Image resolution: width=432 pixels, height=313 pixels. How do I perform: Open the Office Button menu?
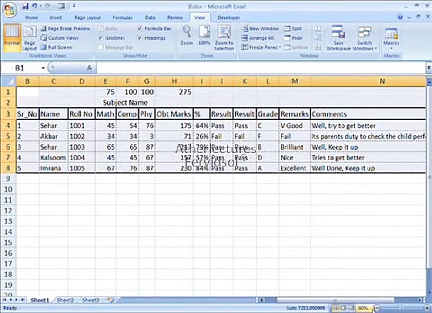[x=10, y=10]
